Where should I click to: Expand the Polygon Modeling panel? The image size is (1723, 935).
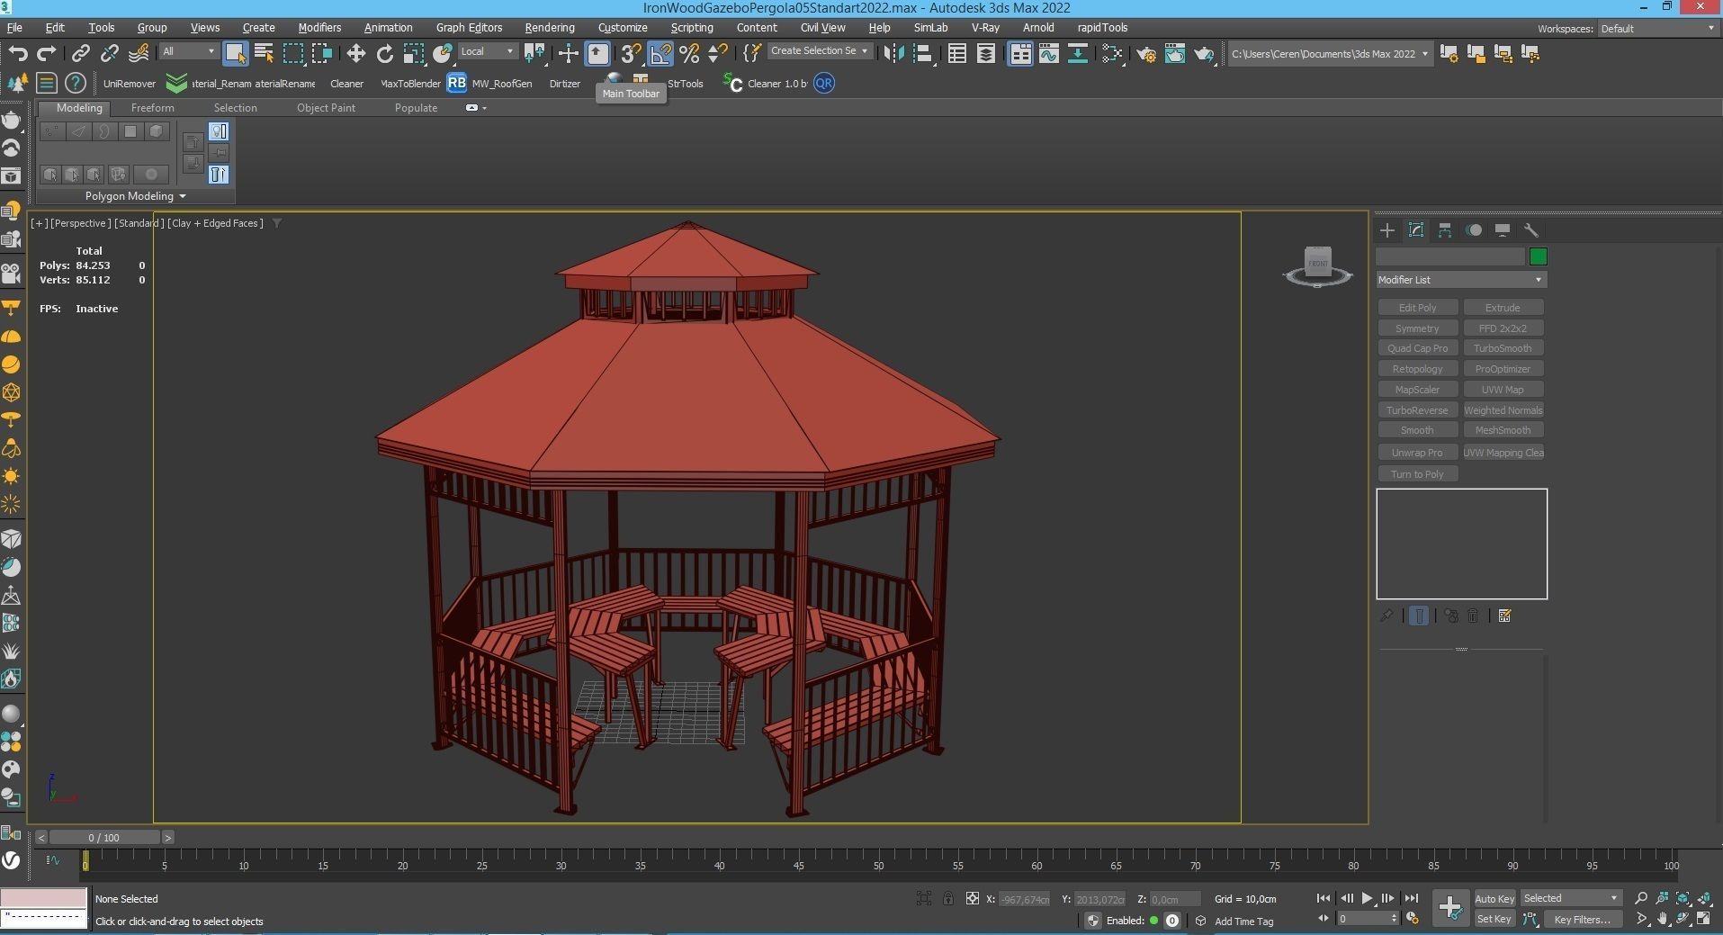136,196
